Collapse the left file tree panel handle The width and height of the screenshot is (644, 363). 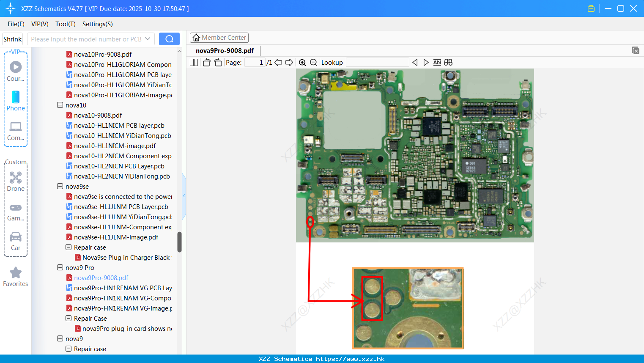point(184,196)
